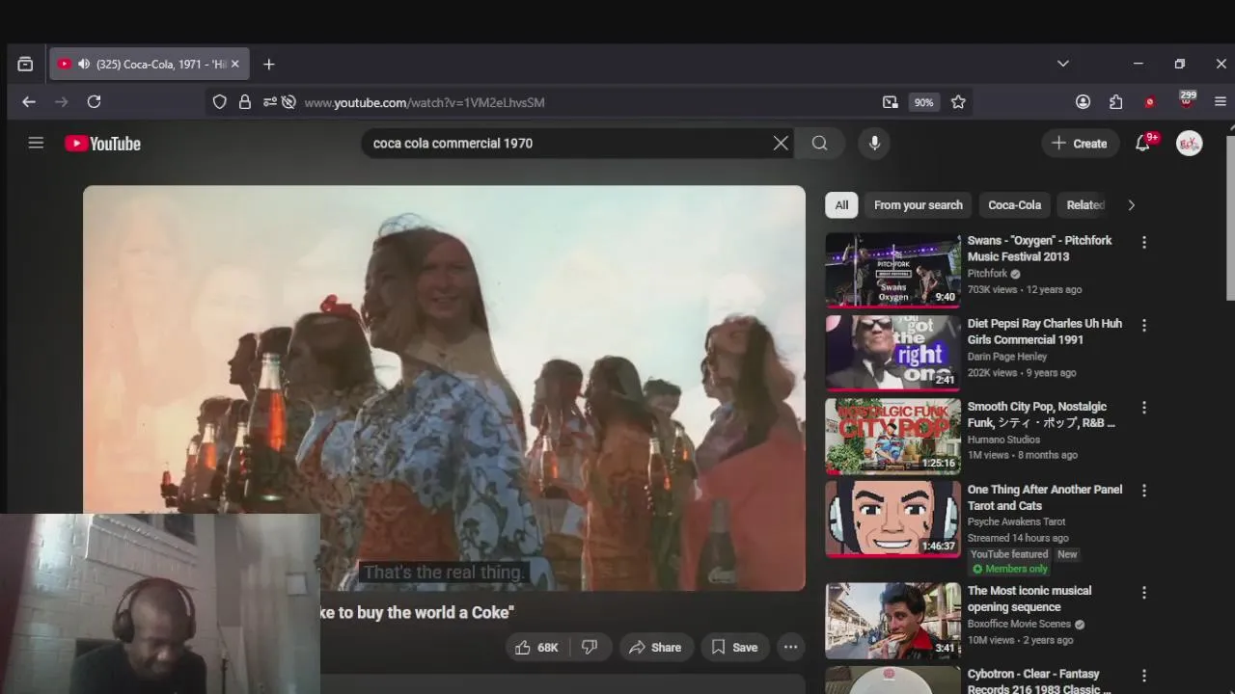Select the Coca-Cola filter chip
This screenshot has width=1235, height=694.
pyautogui.click(x=1014, y=204)
